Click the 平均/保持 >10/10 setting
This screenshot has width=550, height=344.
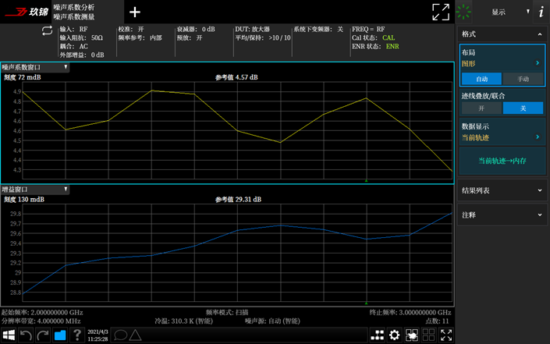click(263, 38)
